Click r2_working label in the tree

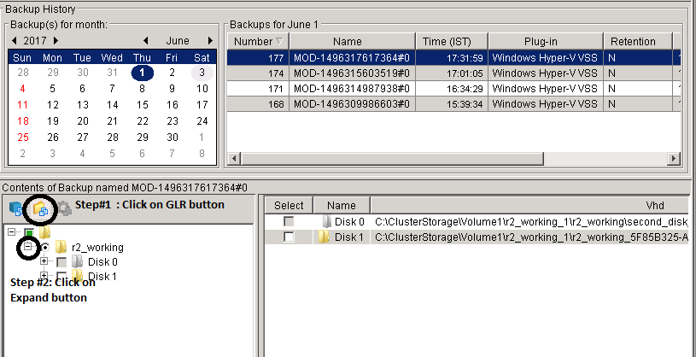click(x=97, y=248)
